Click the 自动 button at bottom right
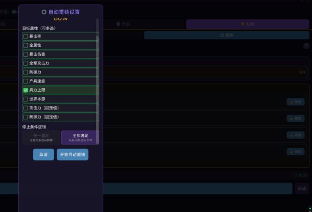 (x=302, y=189)
